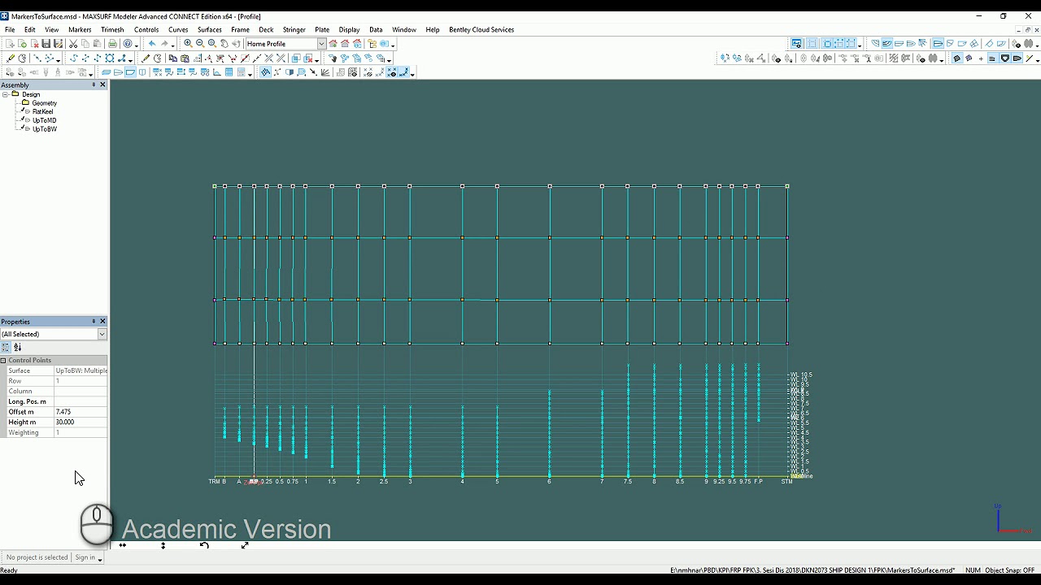This screenshot has height=585, width=1041.
Task: Open the File menu
Action: tap(10, 29)
